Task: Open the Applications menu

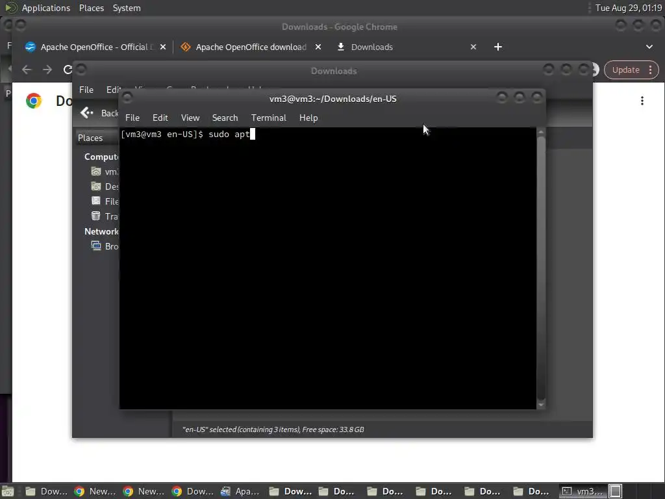Action: (x=46, y=8)
